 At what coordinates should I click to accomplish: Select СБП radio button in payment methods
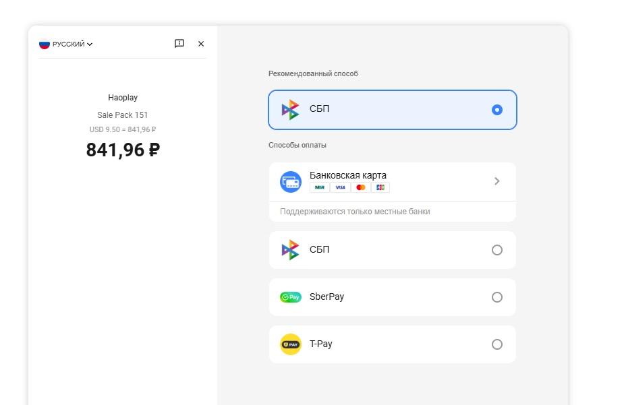[497, 250]
